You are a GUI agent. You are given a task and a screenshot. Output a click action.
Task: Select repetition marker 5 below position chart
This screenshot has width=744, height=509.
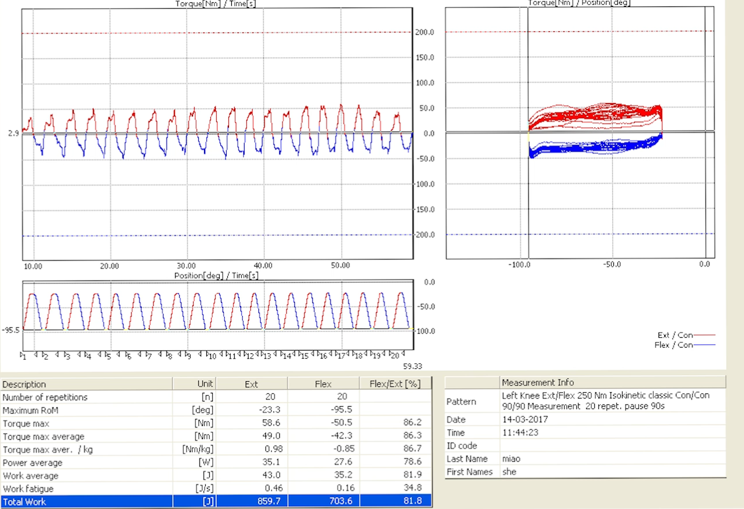click(108, 356)
